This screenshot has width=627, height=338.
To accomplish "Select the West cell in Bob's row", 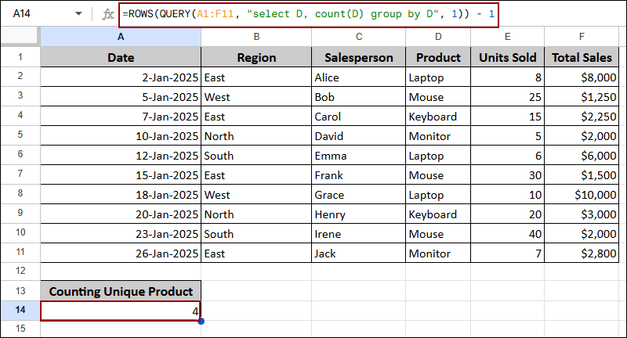I will click(x=256, y=96).
